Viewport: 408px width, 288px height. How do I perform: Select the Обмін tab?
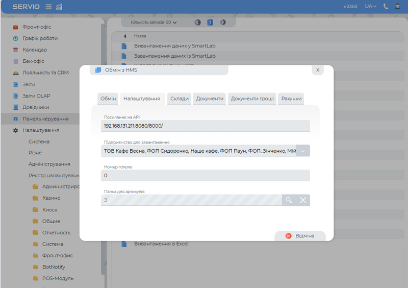(x=108, y=99)
